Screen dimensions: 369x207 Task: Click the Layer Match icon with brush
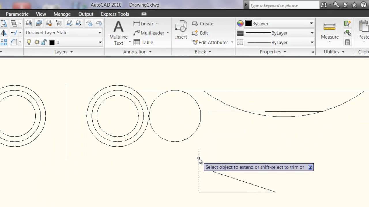pyautogui.click(x=49, y=23)
